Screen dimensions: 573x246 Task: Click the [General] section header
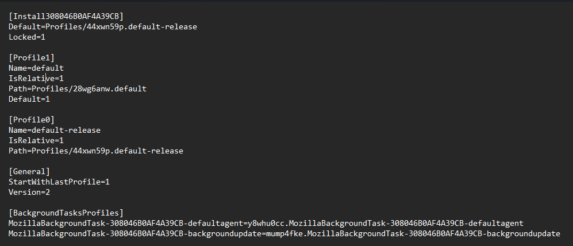click(29, 171)
